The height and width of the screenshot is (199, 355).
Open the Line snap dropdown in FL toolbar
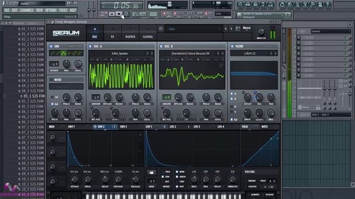(222, 14)
